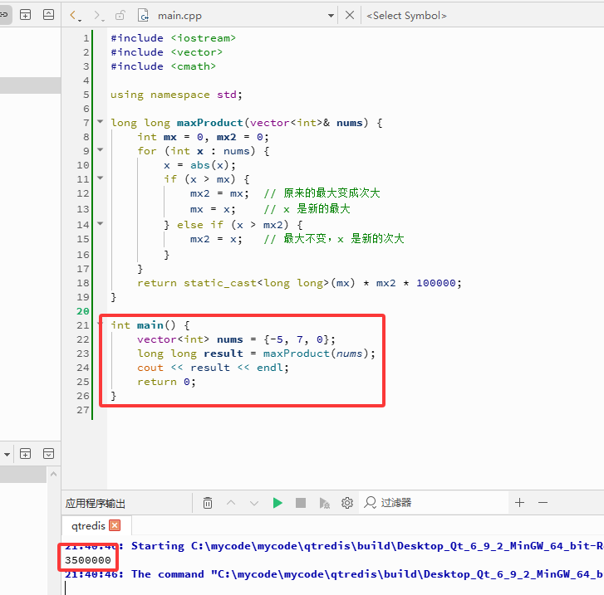
Task: Stop the running program
Action: (x=301, y=503)
